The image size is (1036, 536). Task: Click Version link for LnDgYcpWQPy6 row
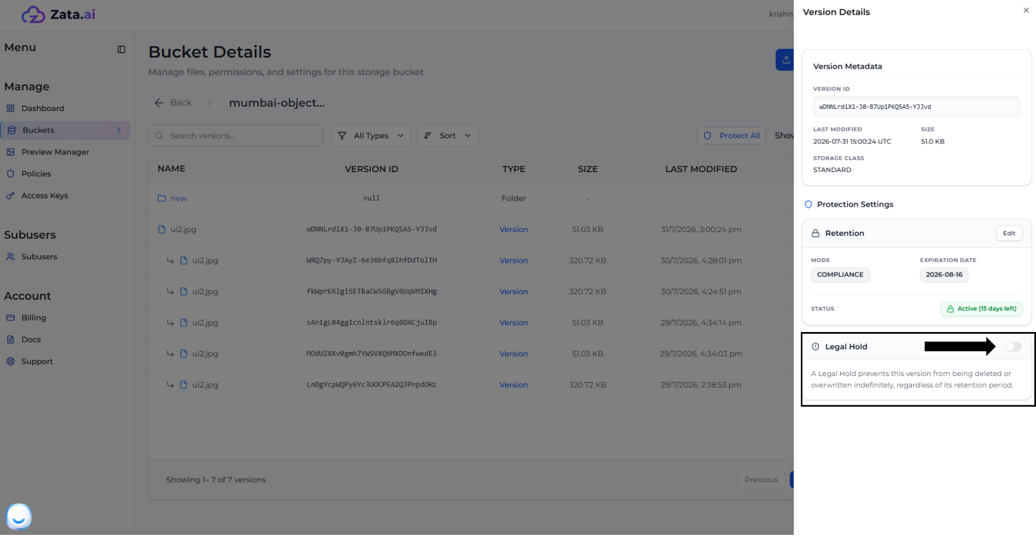pyautogui.click(x=514, y=385)
